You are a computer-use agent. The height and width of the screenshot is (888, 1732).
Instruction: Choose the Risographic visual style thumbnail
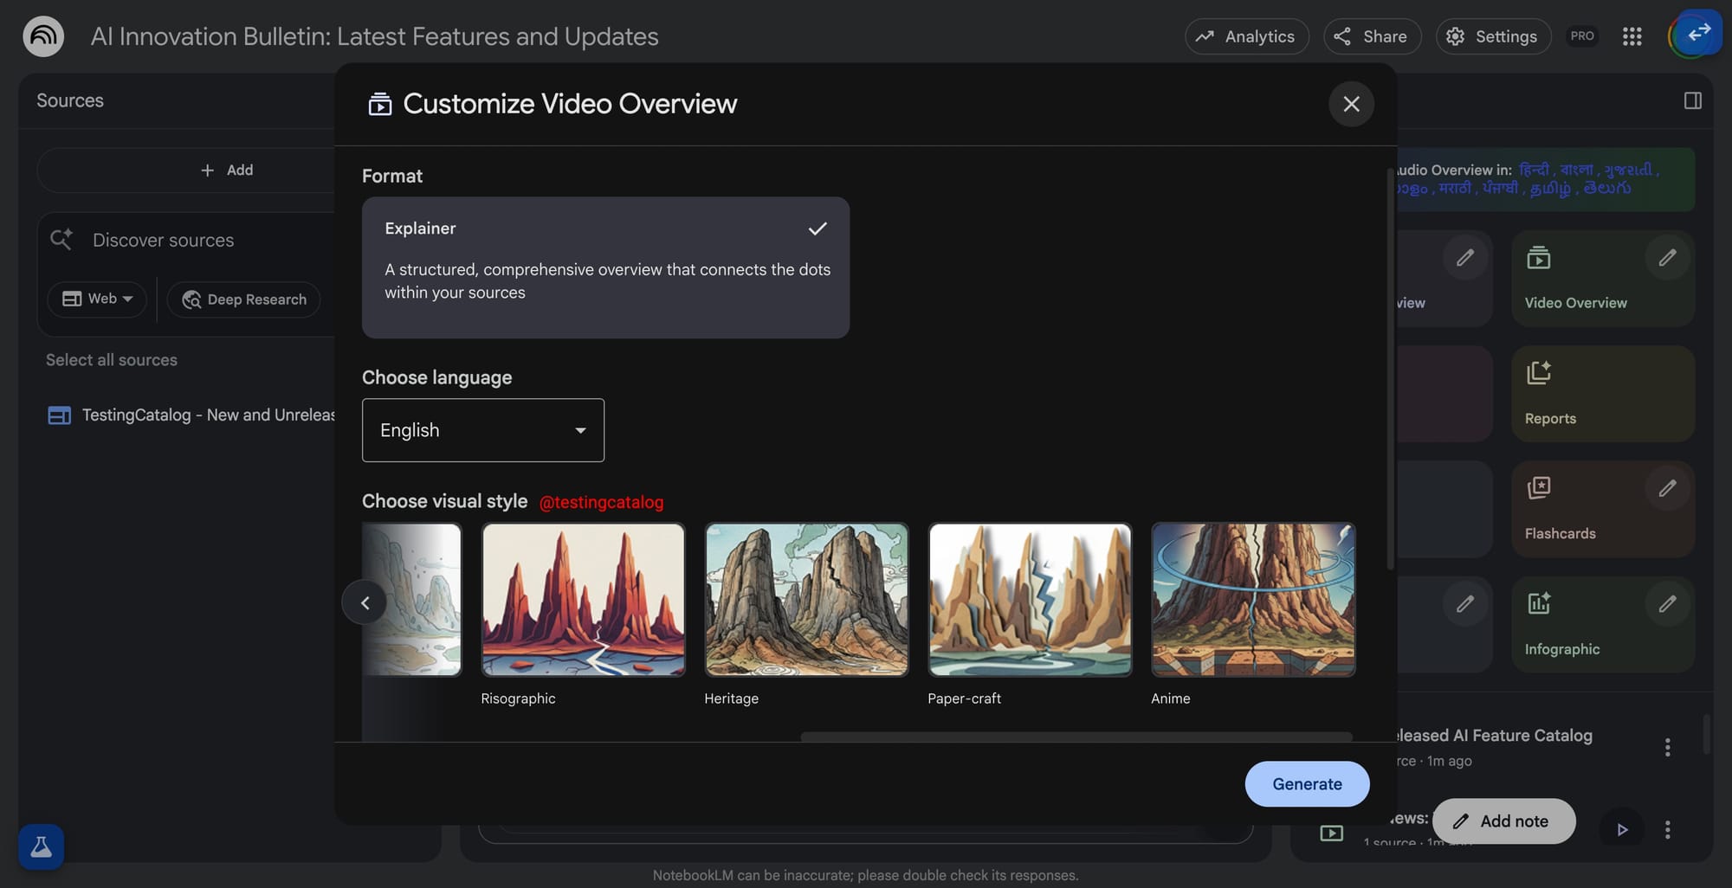[x=583, y=599]
